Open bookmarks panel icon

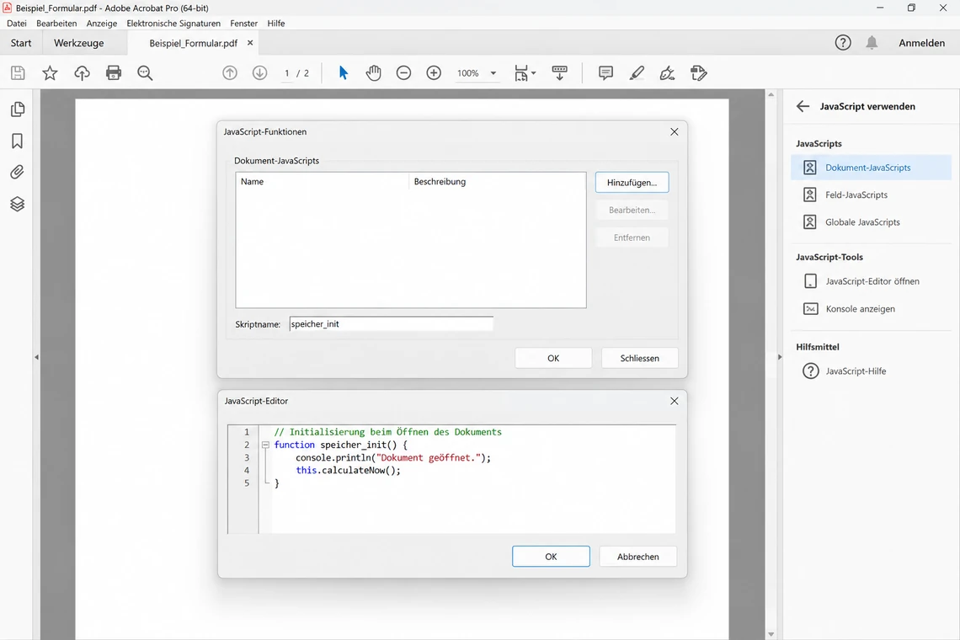pos(17,141)
